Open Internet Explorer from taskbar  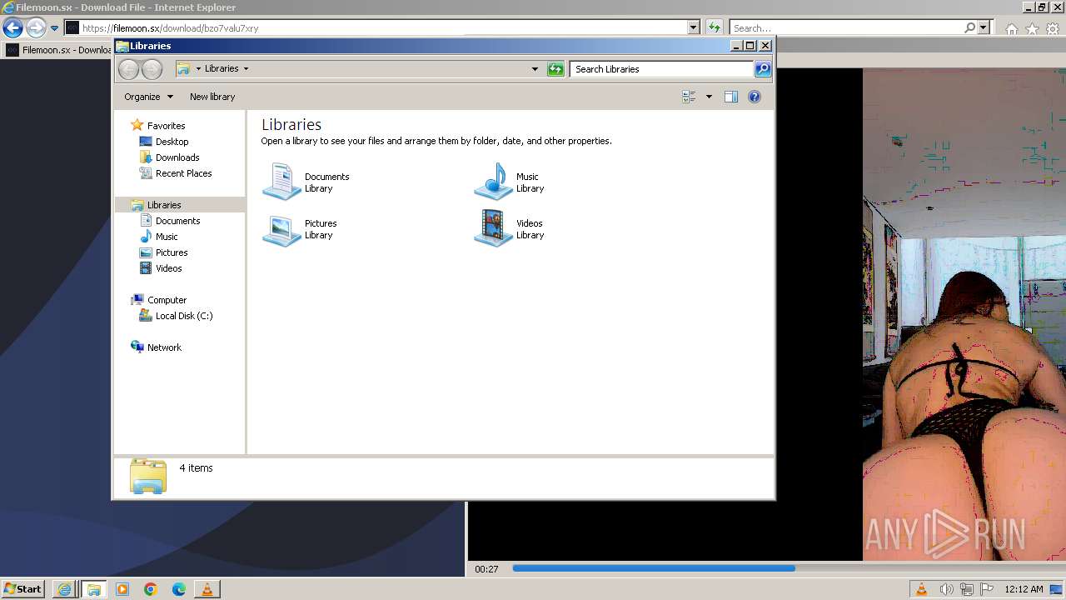pos(64,589)
